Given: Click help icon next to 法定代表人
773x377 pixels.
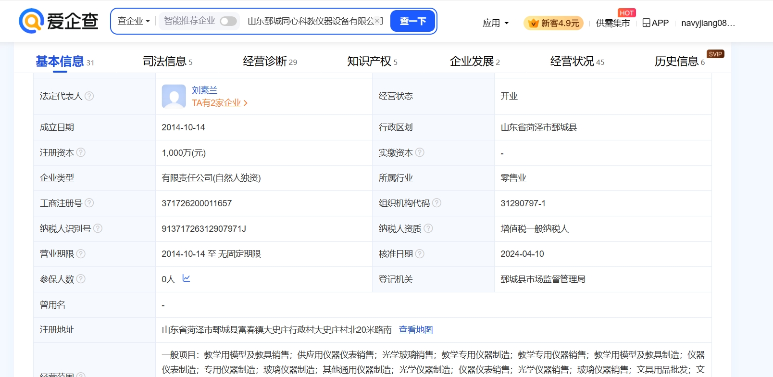Looking at the screenshot, I should 89,96.
